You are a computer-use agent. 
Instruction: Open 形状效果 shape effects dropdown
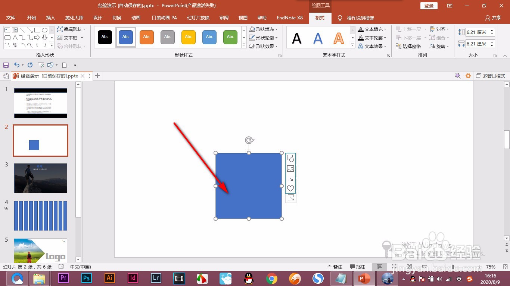pyautogui.click(x=264, y=46)
